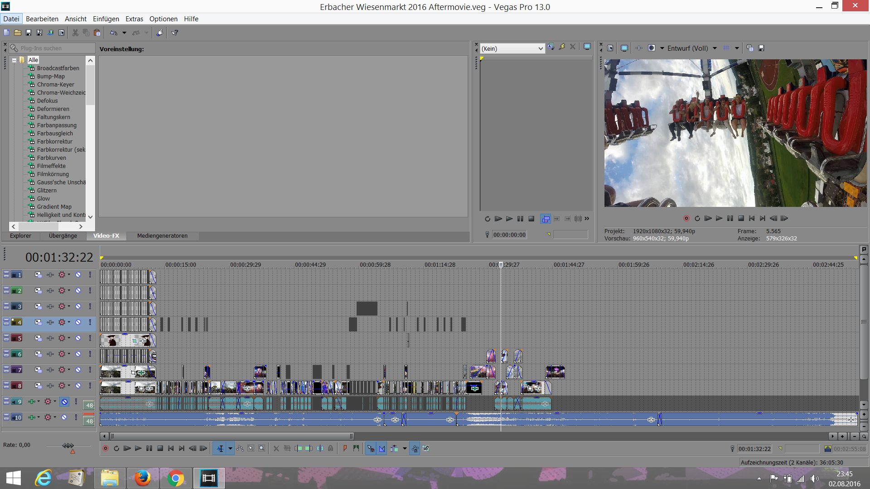870x489 pixels.
Task: Toggle Enable Snapping in the timeline toolbar
Action: pyautogui.click(x=371, y=449)
